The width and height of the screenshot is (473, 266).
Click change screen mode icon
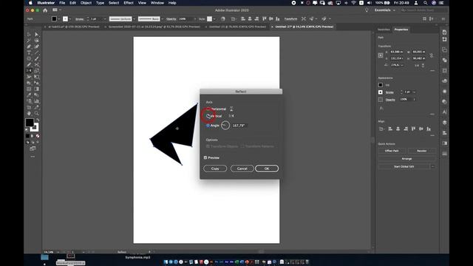33,149
